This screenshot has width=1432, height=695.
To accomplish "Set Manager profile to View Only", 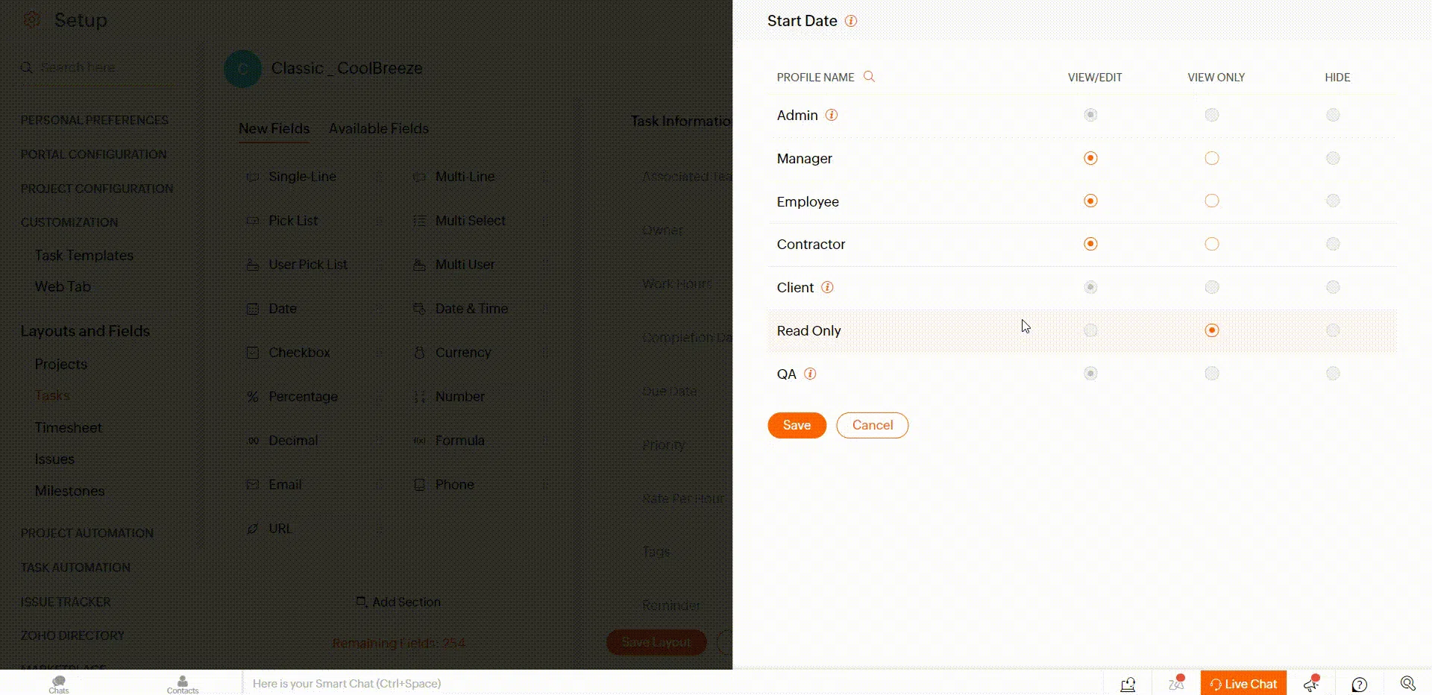I will 1212,158.
